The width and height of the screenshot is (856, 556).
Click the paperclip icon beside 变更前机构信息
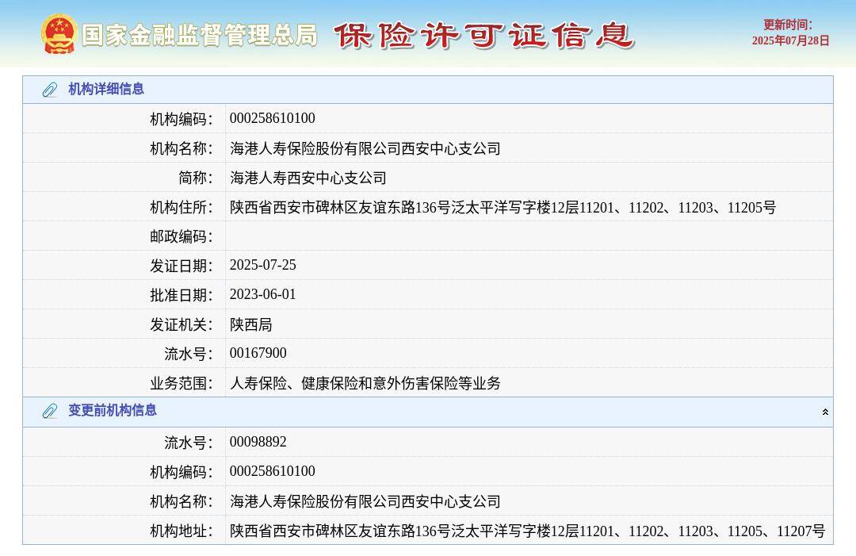pyautogui.click(x=50, y=411)
